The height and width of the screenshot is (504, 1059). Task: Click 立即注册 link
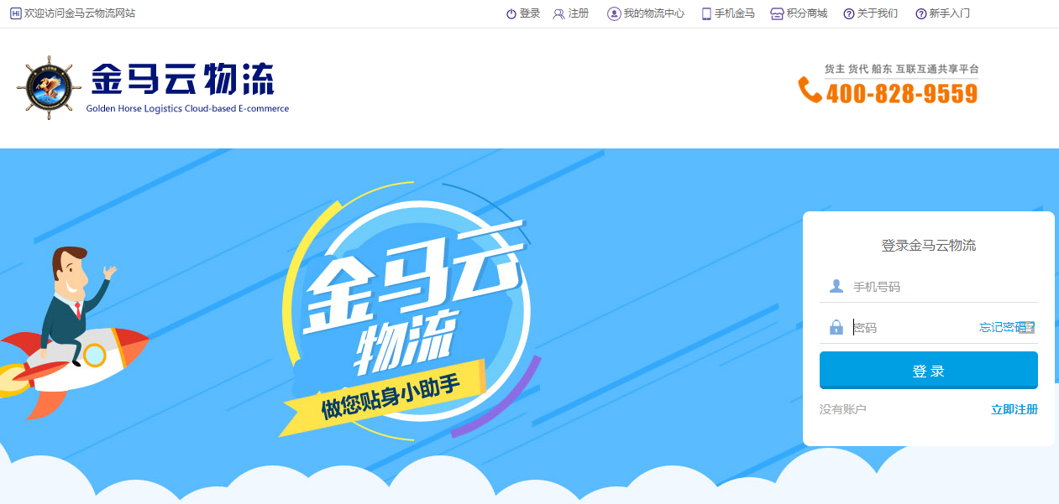(1014, 409)
